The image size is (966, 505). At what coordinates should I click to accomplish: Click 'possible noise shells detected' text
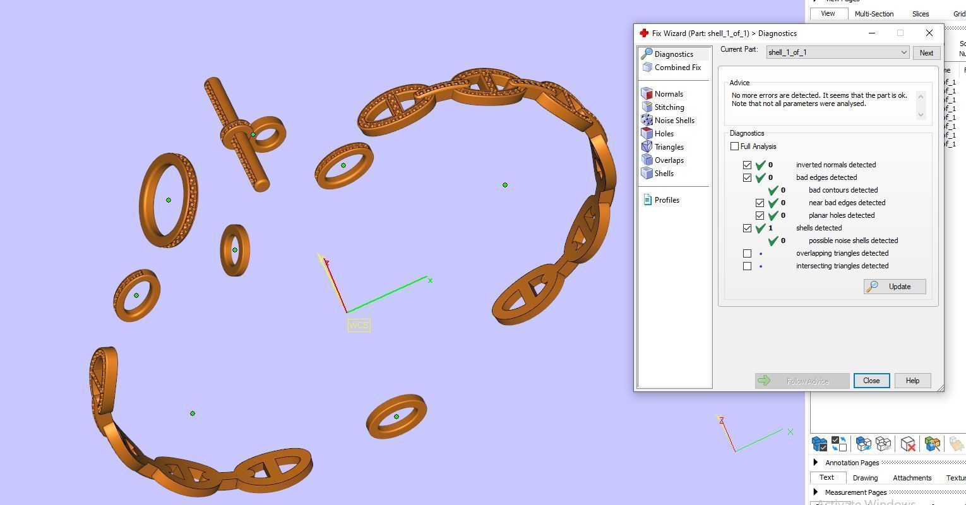(853, 241)
